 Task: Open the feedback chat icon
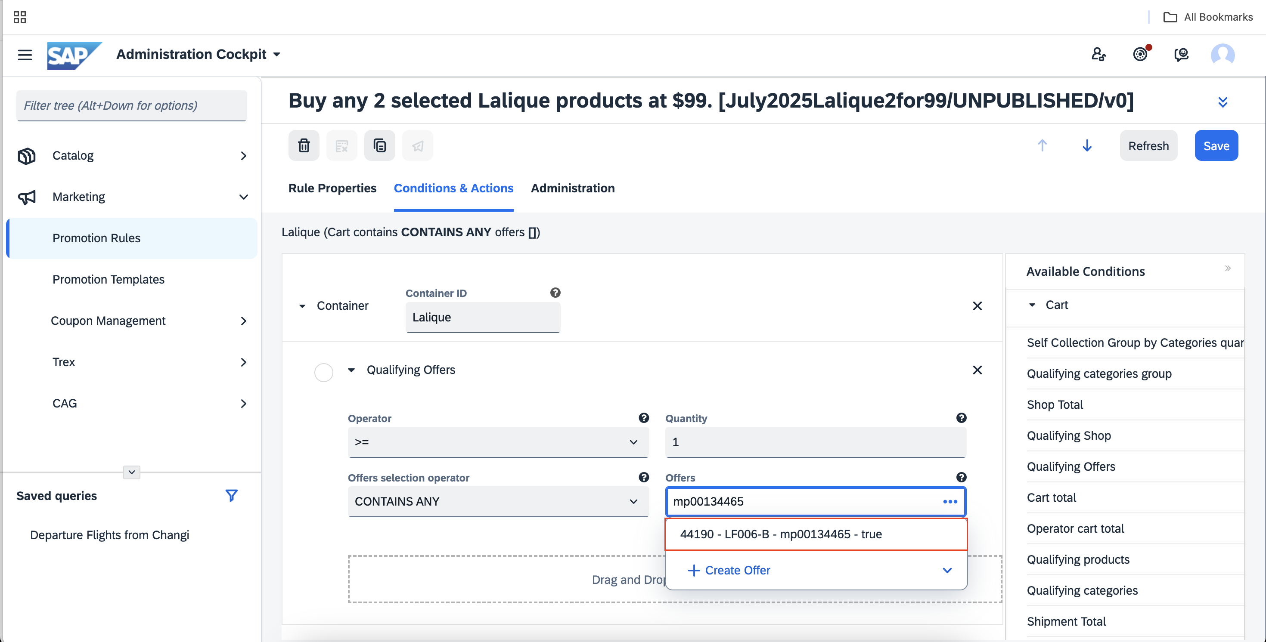[x=1182, y=54]
